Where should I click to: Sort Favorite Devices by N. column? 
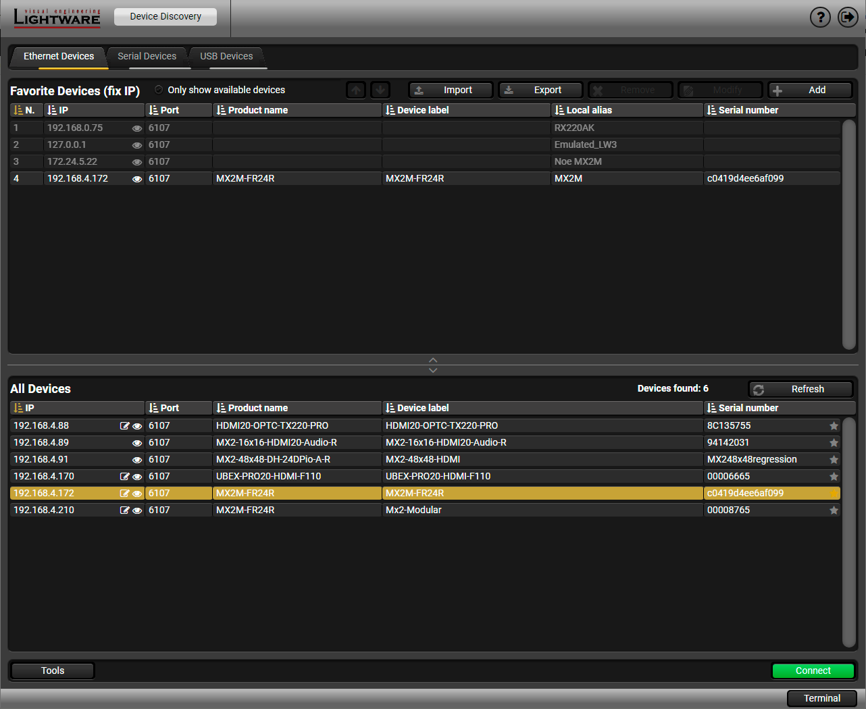pyautogui.click(x=27, y=110)
